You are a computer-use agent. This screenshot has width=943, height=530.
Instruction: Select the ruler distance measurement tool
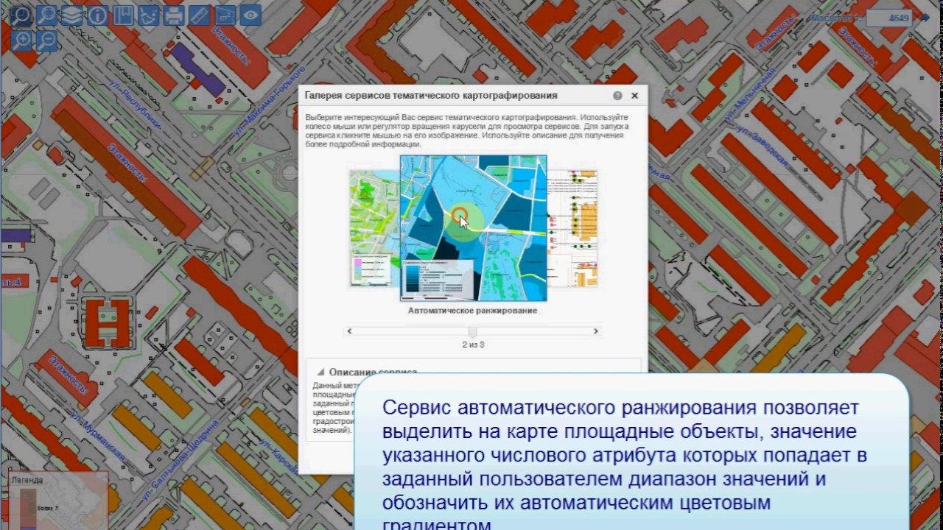tap(199, 14)
